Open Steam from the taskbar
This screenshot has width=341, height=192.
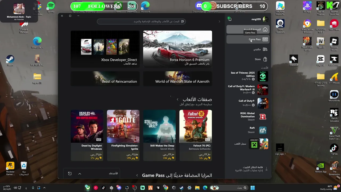click(x=181, y=188)
